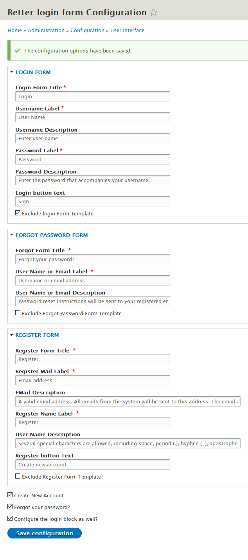Screen dimensions: 248x560
Task: Click the Register Mail Label input
Action: click(x=93, y=380)
